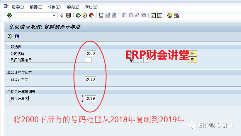Open the yellow Help question icon
This screenshot has height=136, width=241.
tap(170, 15)
